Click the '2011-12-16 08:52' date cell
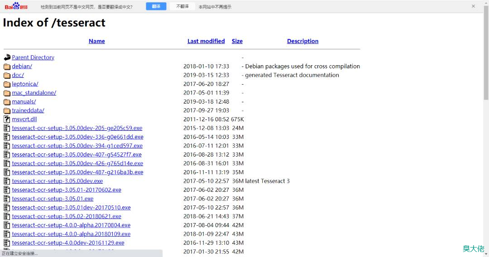489x257 pixels. [206, 119]
